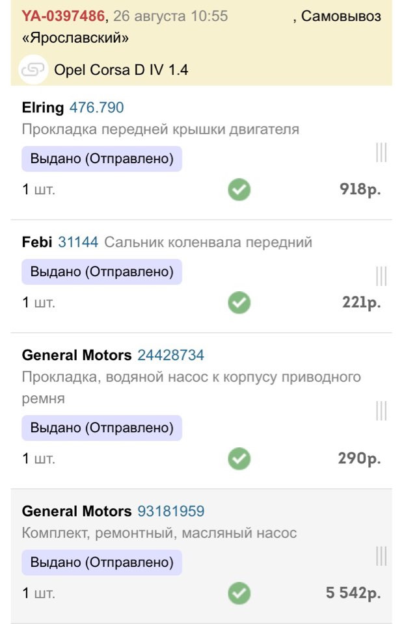Click drag handle on General Motors 93181959 item

coord(381,556)
